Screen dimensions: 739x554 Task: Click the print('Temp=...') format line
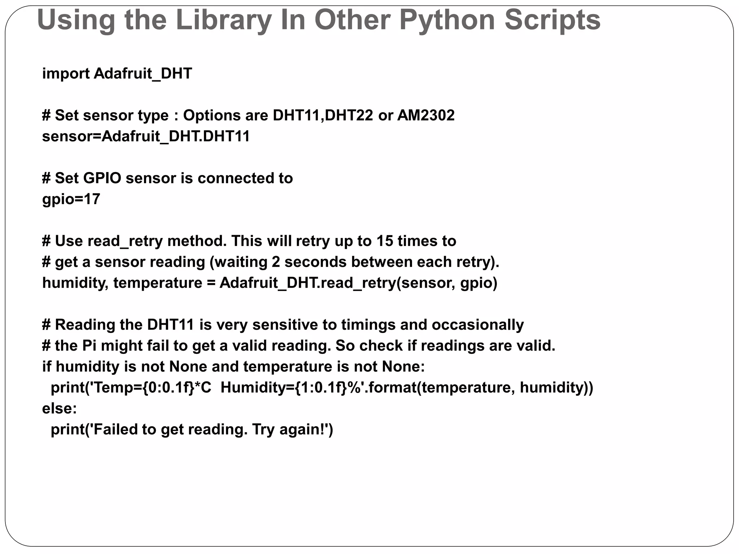322,387
